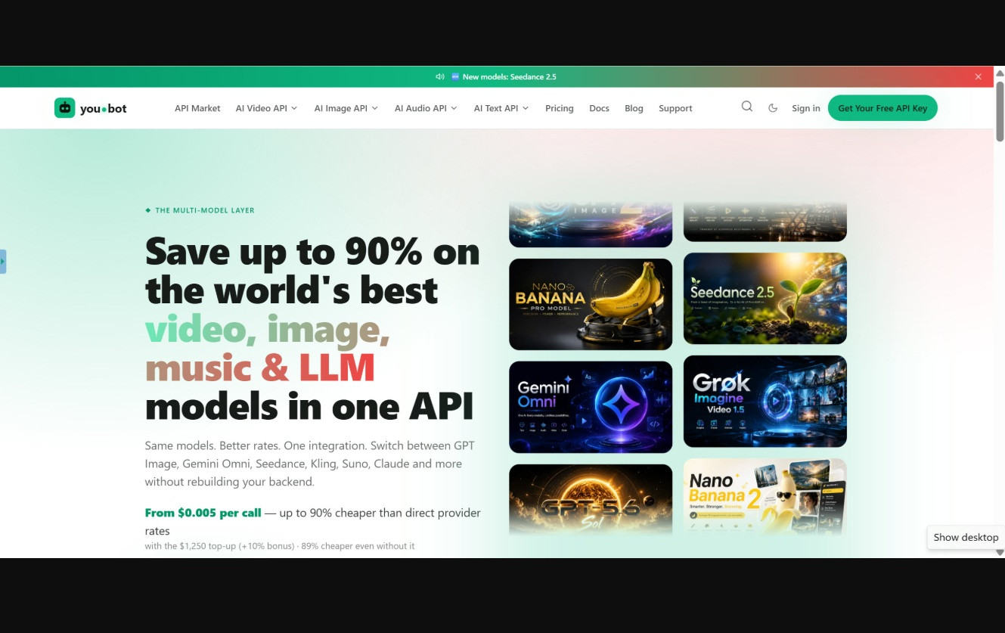The image size is (1005, 633).
Task: Click the Sign in link
Action: pos(806,108)
